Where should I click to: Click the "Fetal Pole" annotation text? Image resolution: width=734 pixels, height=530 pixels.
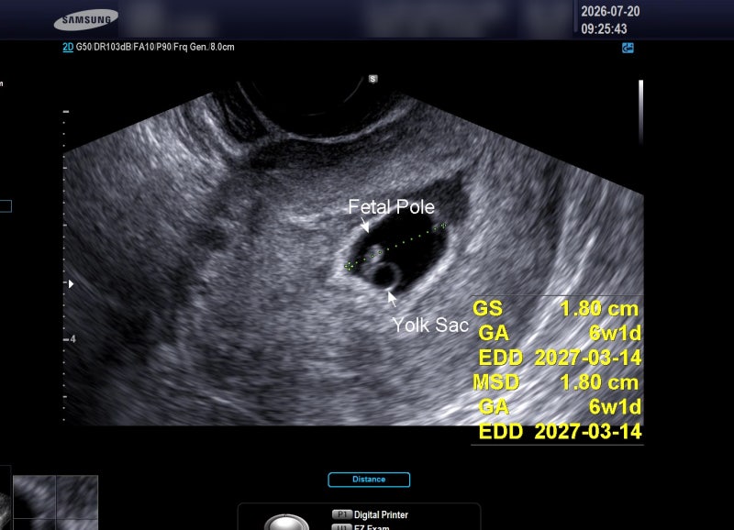tap(392, 206)
